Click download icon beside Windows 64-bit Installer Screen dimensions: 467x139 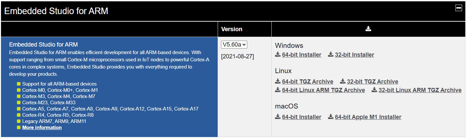click(x=278, y=54)
